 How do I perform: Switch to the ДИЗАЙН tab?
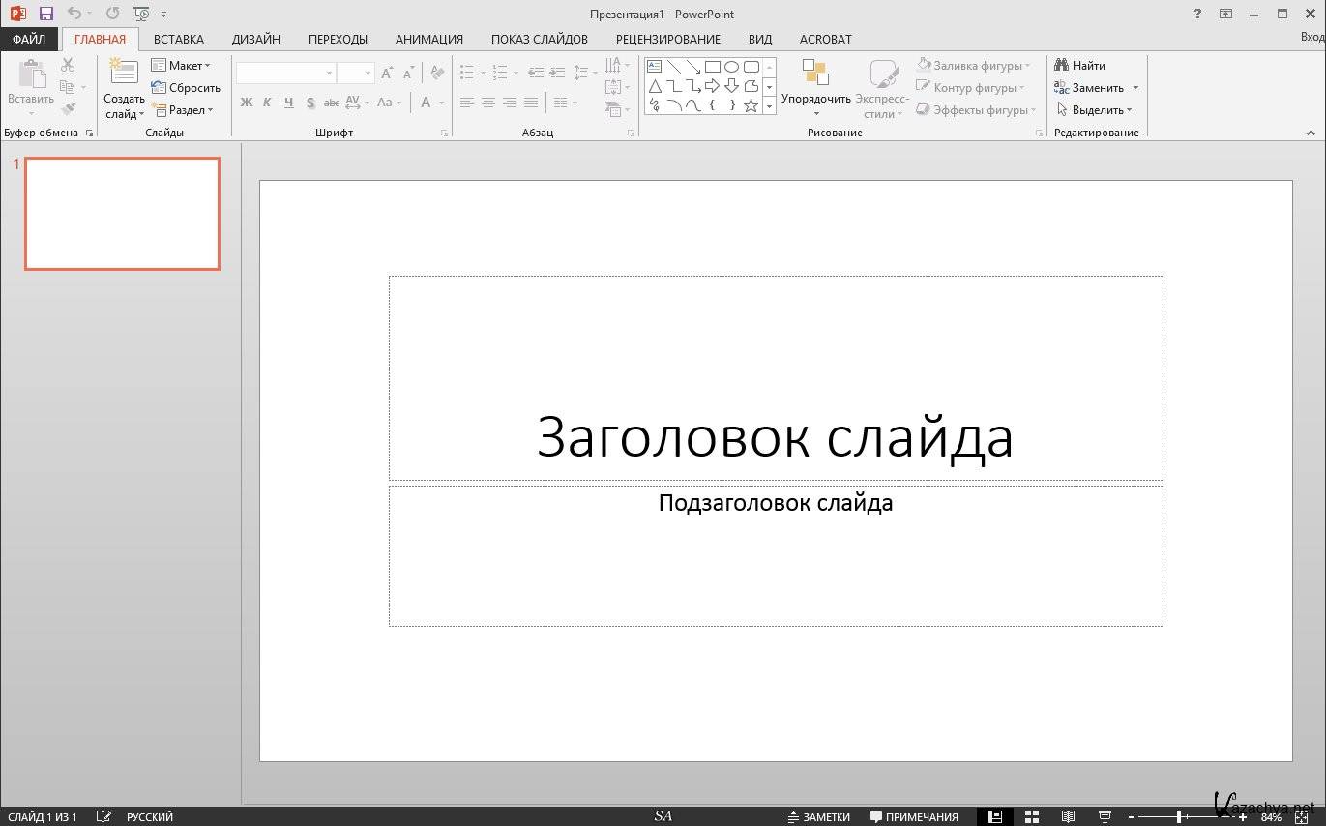click(x=256, y=40)
